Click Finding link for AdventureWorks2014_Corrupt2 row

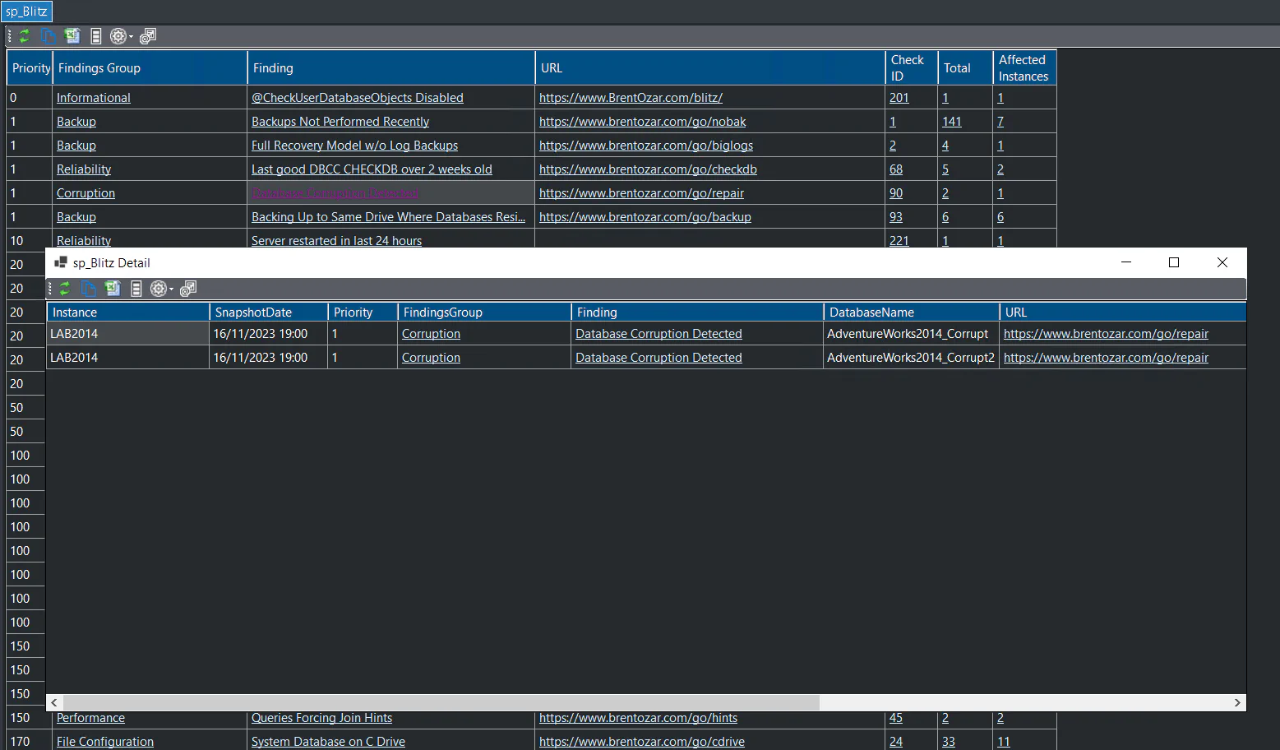point(658,358)
